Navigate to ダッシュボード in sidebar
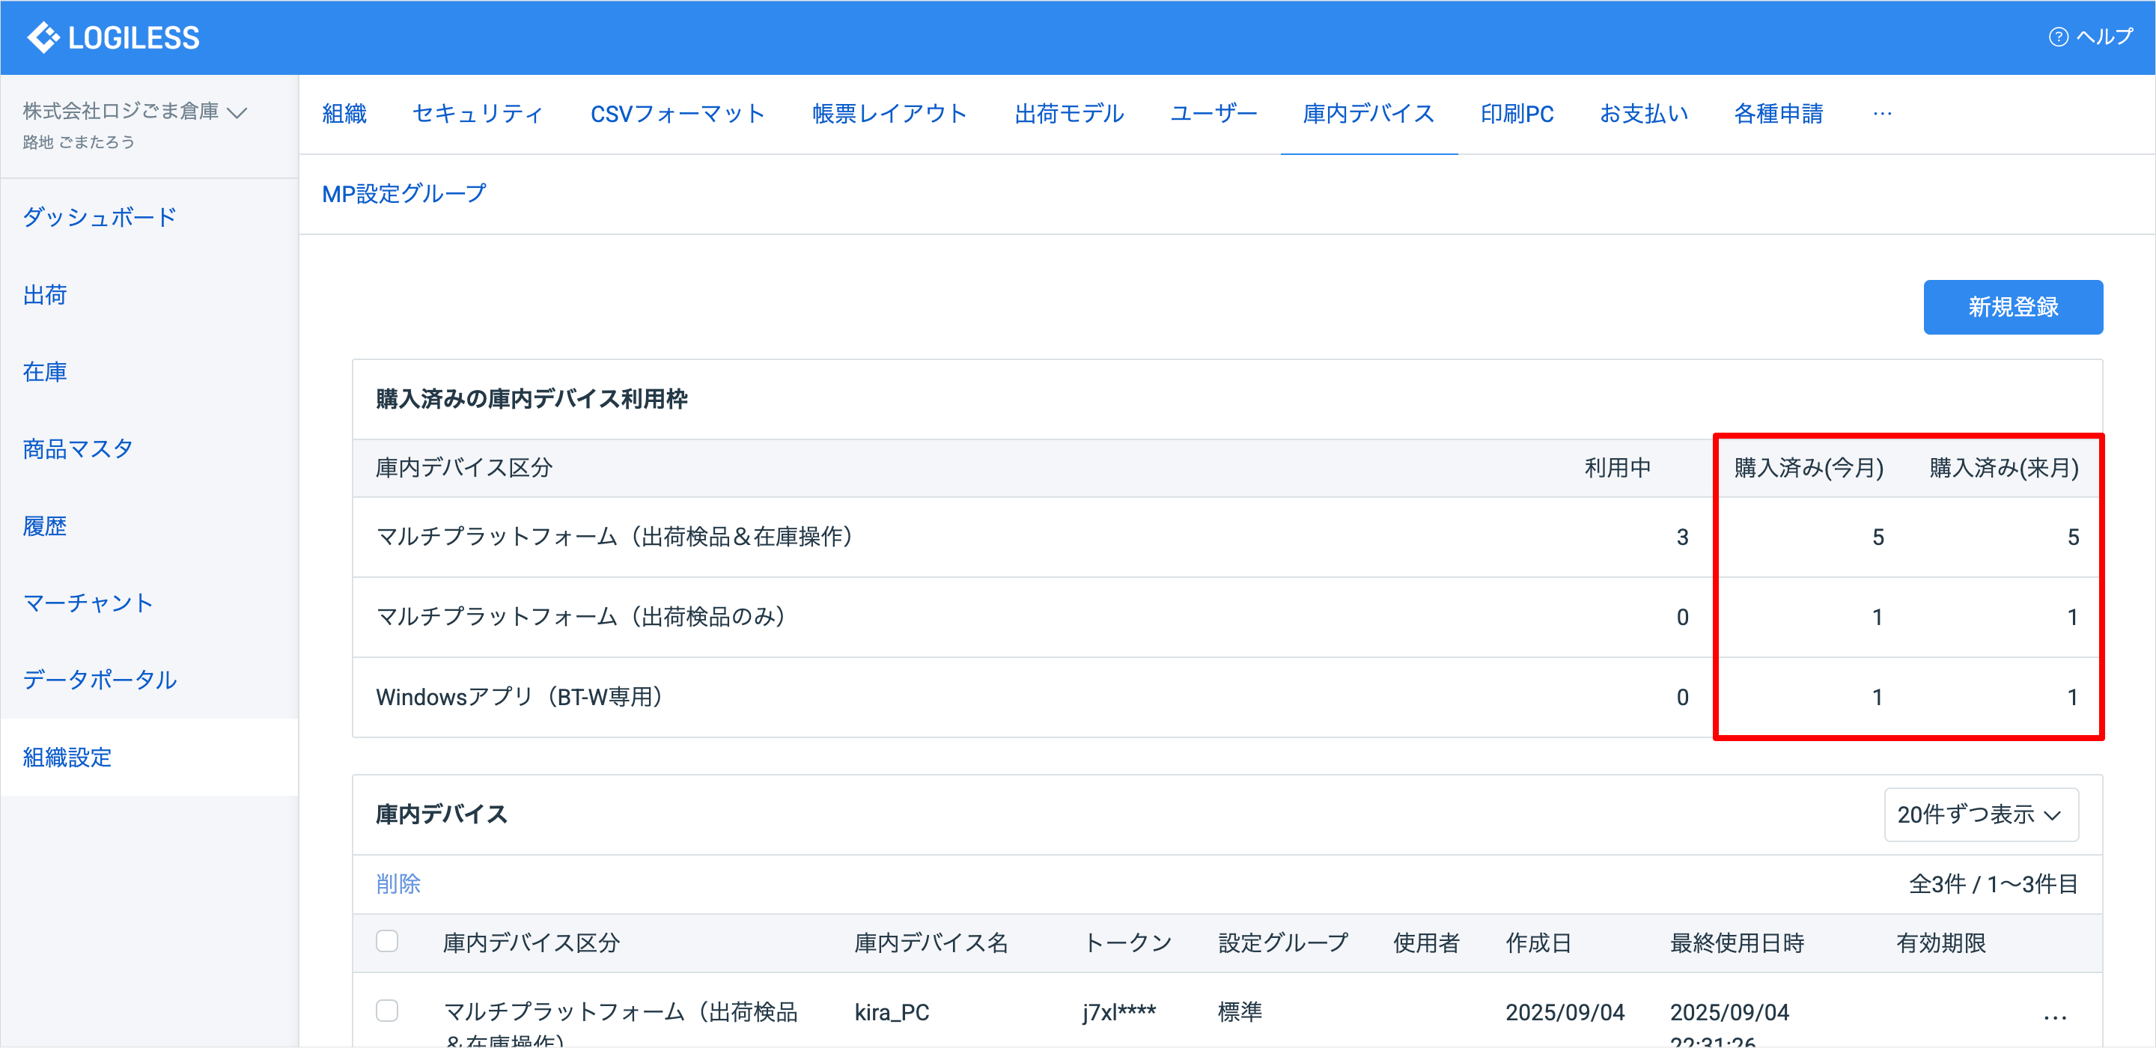 tap(100, 218)
